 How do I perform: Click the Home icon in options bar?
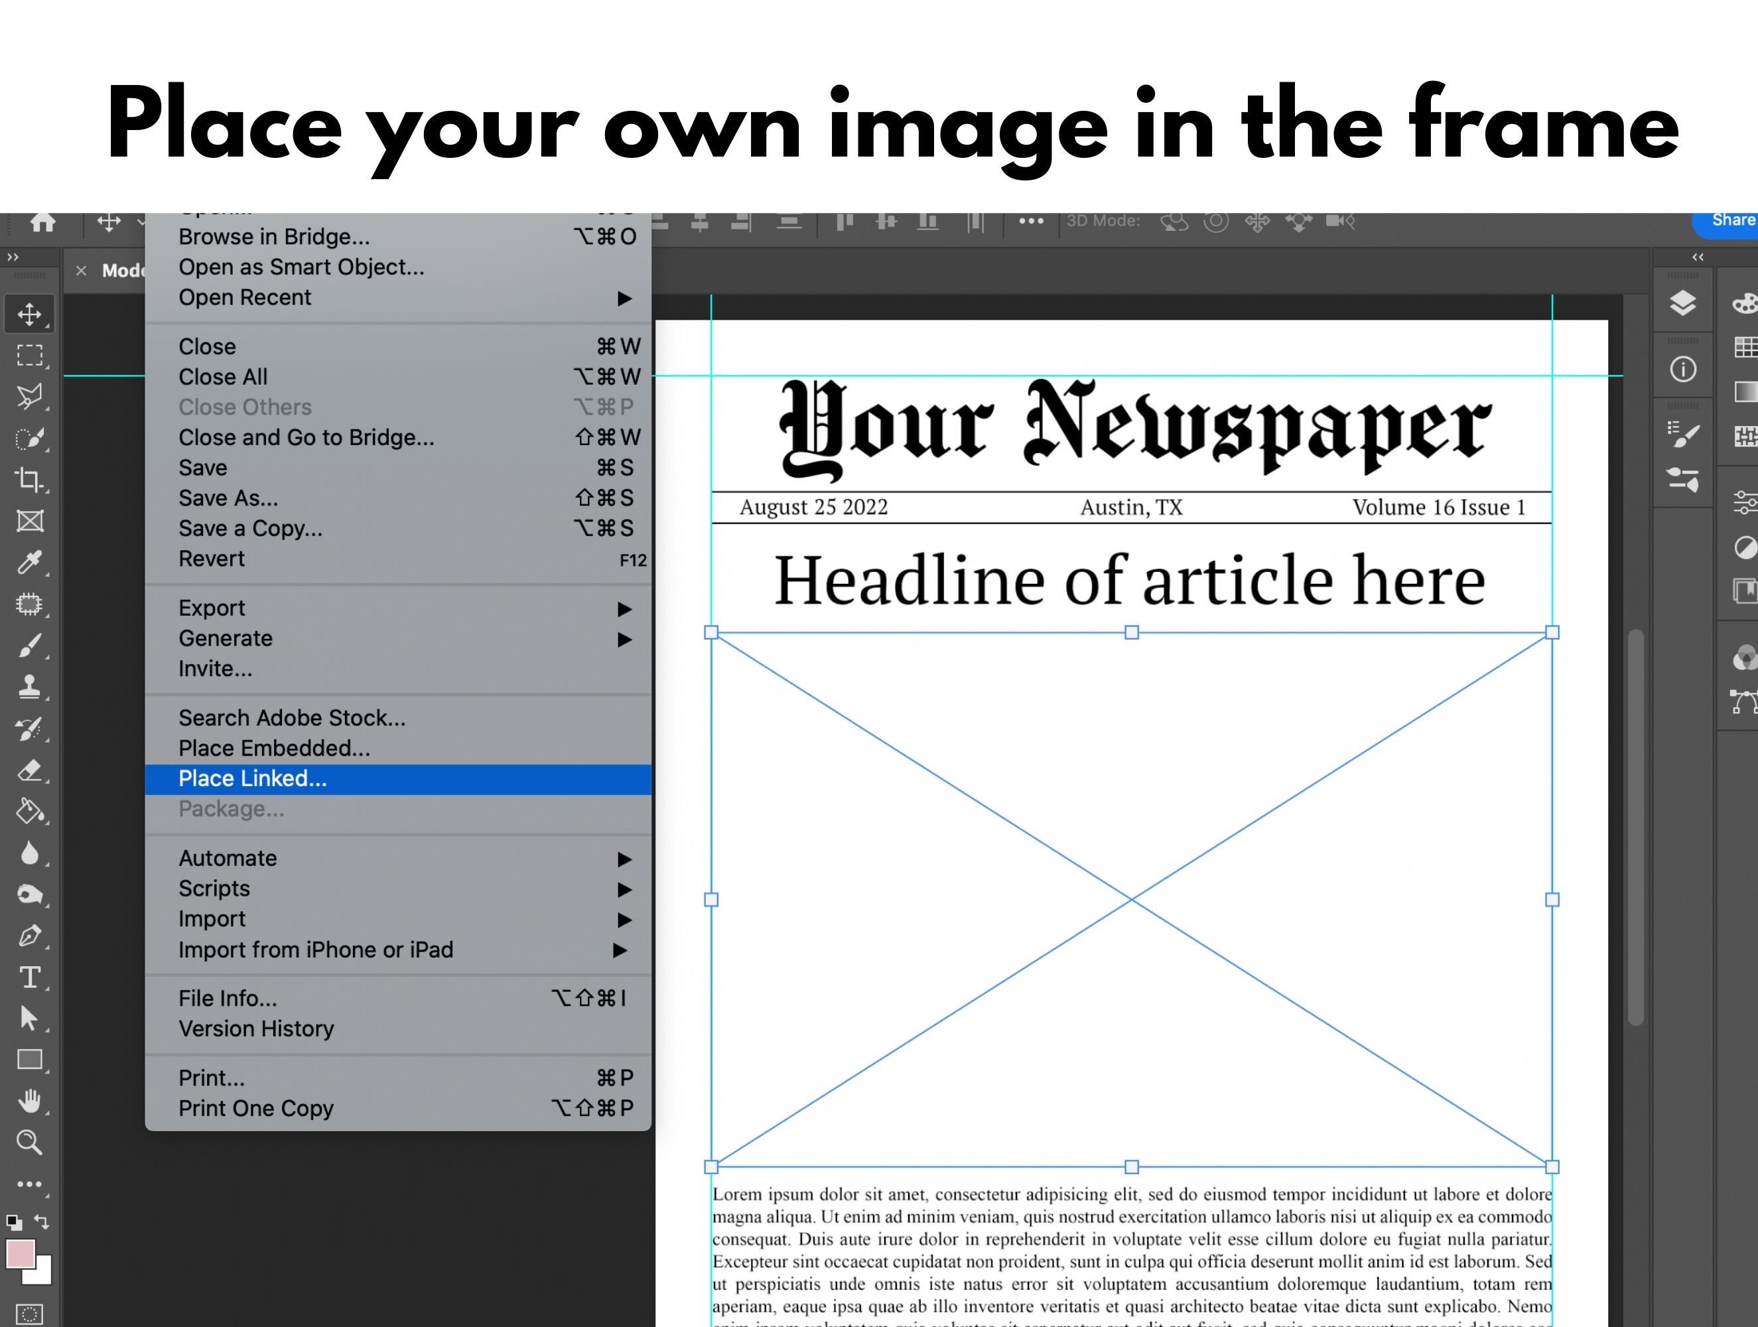tap(43, 222)
